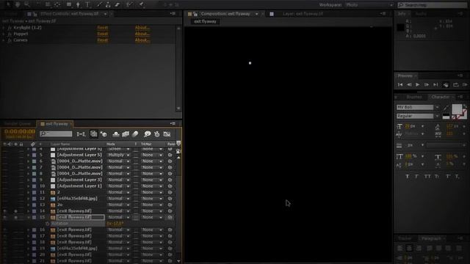Reset the Puppet effect
470x264 pixels.
[x=103, y=34]
